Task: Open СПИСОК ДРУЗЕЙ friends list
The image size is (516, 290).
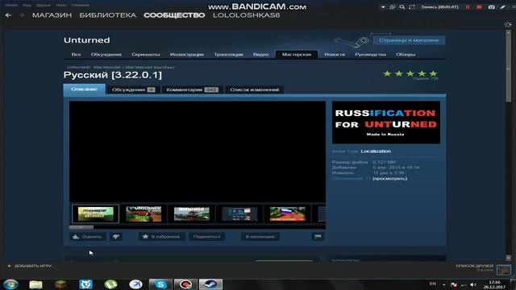Action: click(x=474, y=266)
